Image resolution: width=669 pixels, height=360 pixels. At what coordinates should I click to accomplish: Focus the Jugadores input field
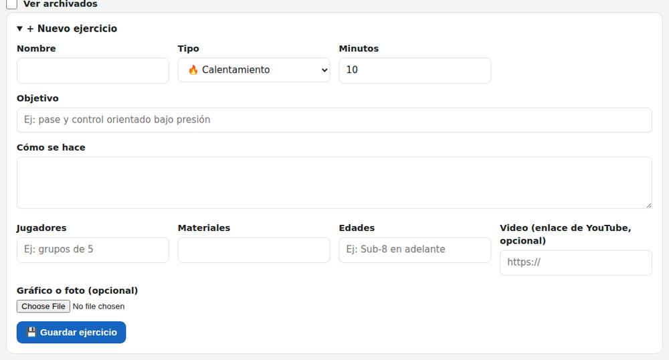92,250
